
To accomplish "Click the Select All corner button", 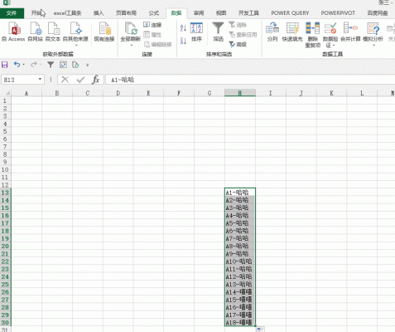I will coord(6,93).
